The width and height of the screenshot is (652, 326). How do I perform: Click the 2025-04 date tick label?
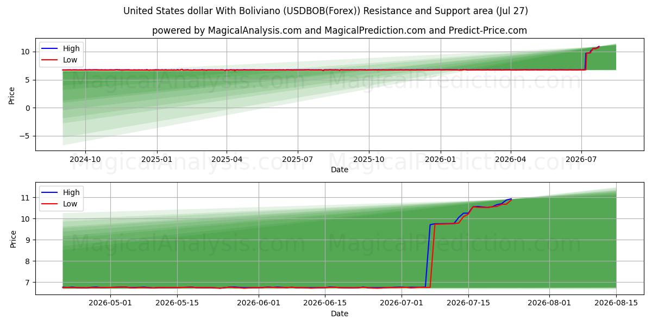pyautogui.click(x=227, y=160)
